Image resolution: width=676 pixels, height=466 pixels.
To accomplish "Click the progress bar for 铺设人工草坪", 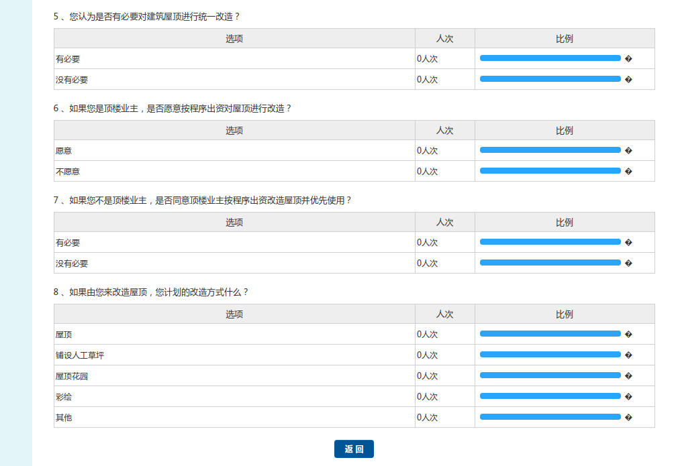I will (x=550, y=355).
